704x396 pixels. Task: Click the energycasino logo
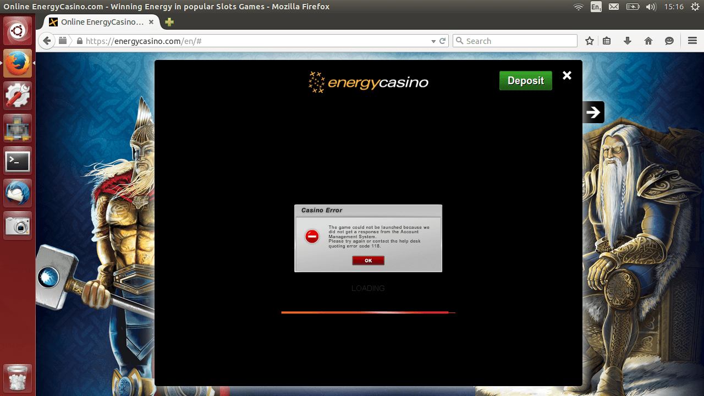(368, 82)
